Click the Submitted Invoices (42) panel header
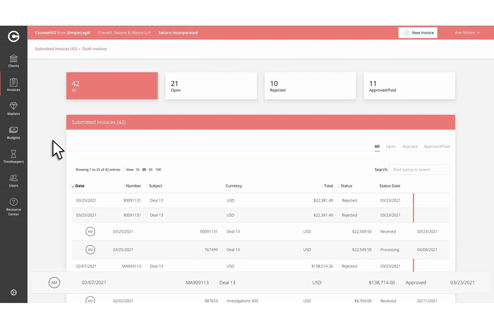 tap(261, 122)
